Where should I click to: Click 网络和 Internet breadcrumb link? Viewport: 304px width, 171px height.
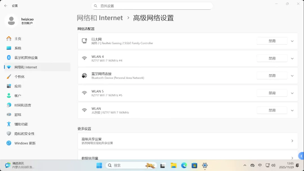click(100, 18)
